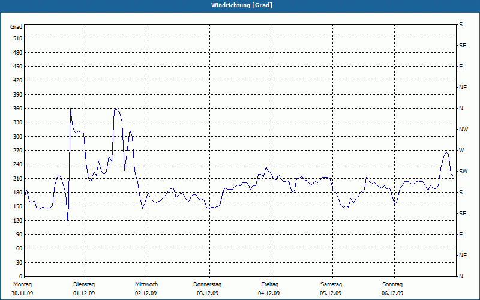The width and height of the screenshot is (480, 300).
Task: Click compass label 'N' beside the 0 gridline
Action: (461, 276)
